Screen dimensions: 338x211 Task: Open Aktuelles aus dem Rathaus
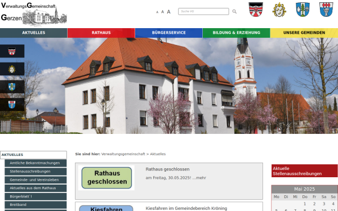(35, 188)
